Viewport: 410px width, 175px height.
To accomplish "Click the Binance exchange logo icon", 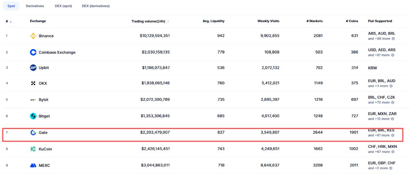I will pos(33,36).
